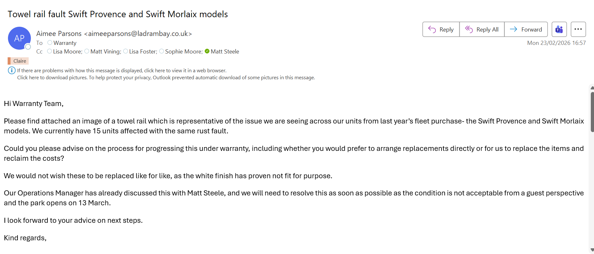Click Matt Steele's green presence icon
This screenshot has height=254, width=594.
pyautogui.click(x=207, y=51)
